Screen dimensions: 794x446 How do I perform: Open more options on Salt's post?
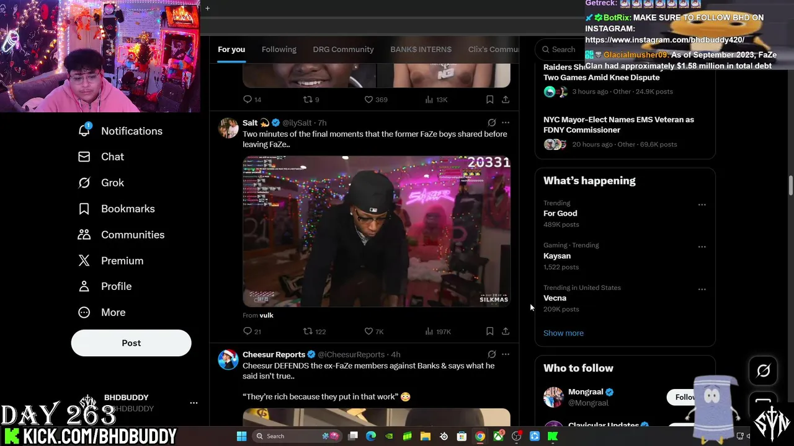506,123
